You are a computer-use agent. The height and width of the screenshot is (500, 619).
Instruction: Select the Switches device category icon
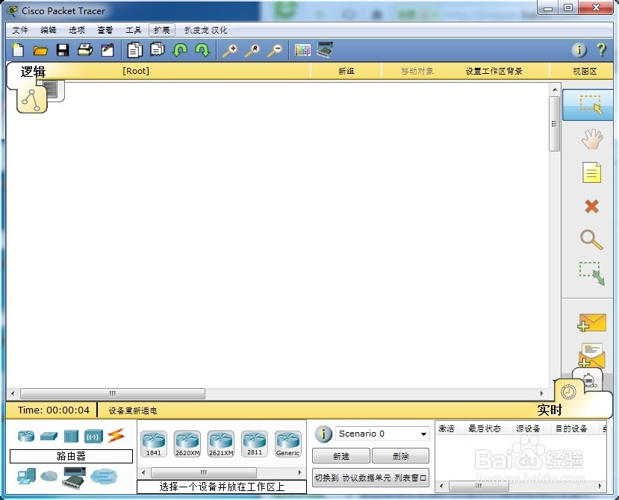pos(49,436)
